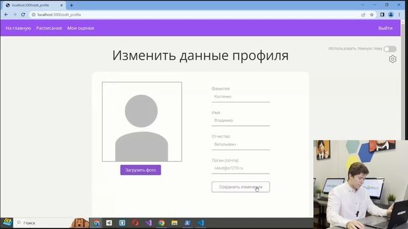Reload the edit_profile page

[x=23, y=15]
